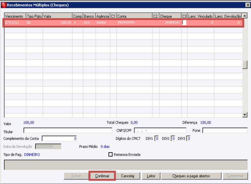Viewport: 251px width, 184px height.
Task: Click the Diferença 100,00 value
Action: click(206, 123)
